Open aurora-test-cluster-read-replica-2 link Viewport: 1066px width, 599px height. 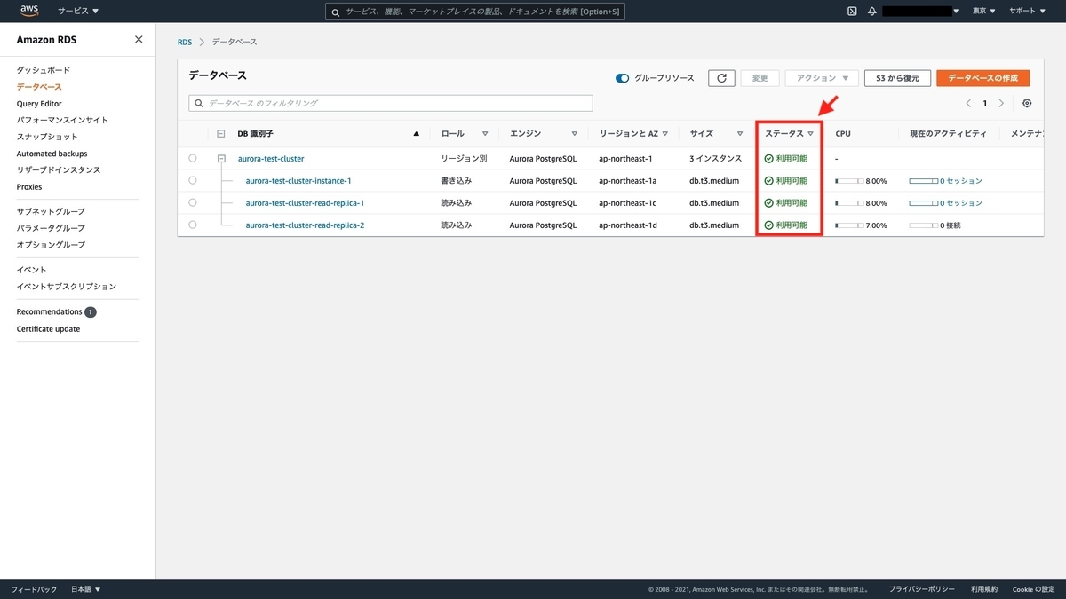click(x=305, y=225)
